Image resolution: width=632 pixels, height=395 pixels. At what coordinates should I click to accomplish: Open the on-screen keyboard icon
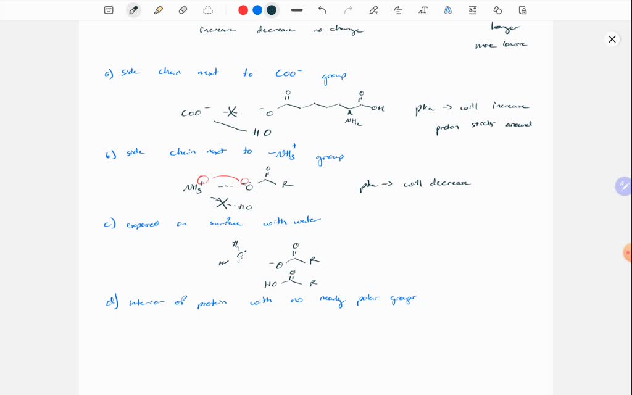click(108, 10)
